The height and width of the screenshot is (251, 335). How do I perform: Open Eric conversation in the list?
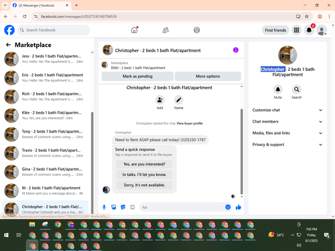click(x=46, y=78)
